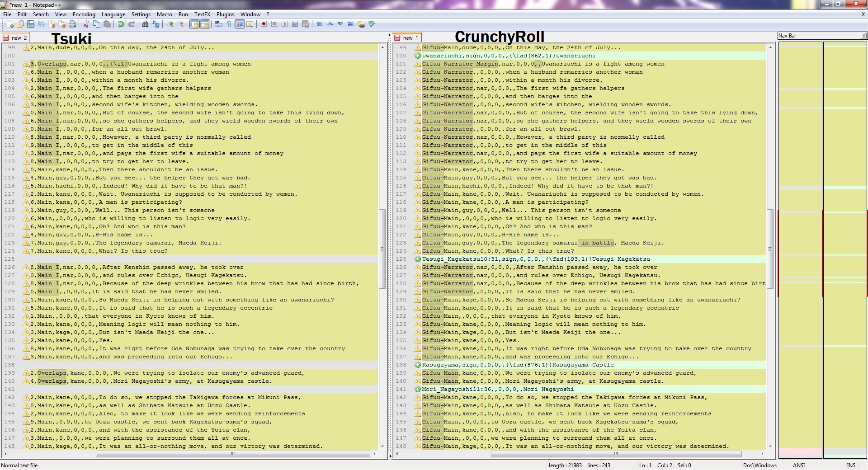Viewport: 868px width, 470px height.
Task: Click the right pane vertical scrollbar thumb
Action: pyautogui.click(x=770, y=249)
